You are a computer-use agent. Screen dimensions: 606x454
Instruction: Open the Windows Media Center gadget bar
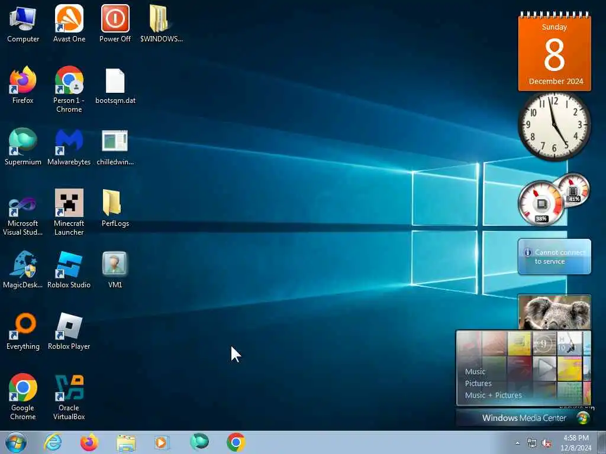pyautogui.click(x=524, y=418)
